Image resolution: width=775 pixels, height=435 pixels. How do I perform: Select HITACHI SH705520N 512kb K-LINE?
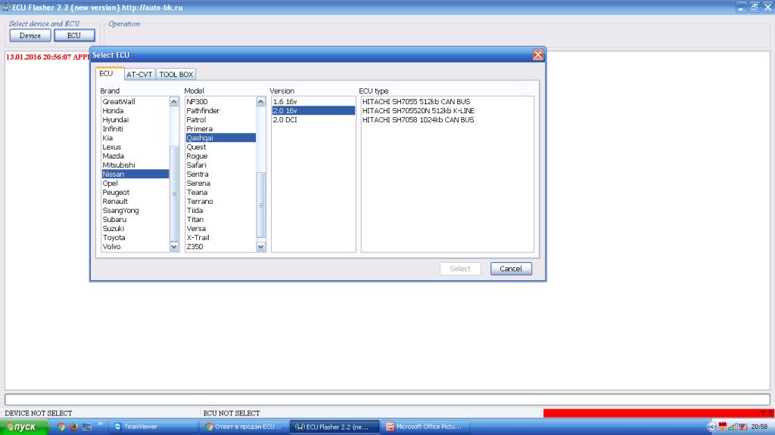click(447, 111)
